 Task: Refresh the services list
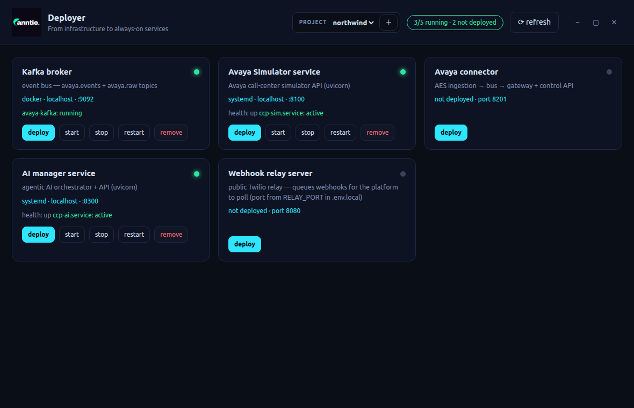534,22
